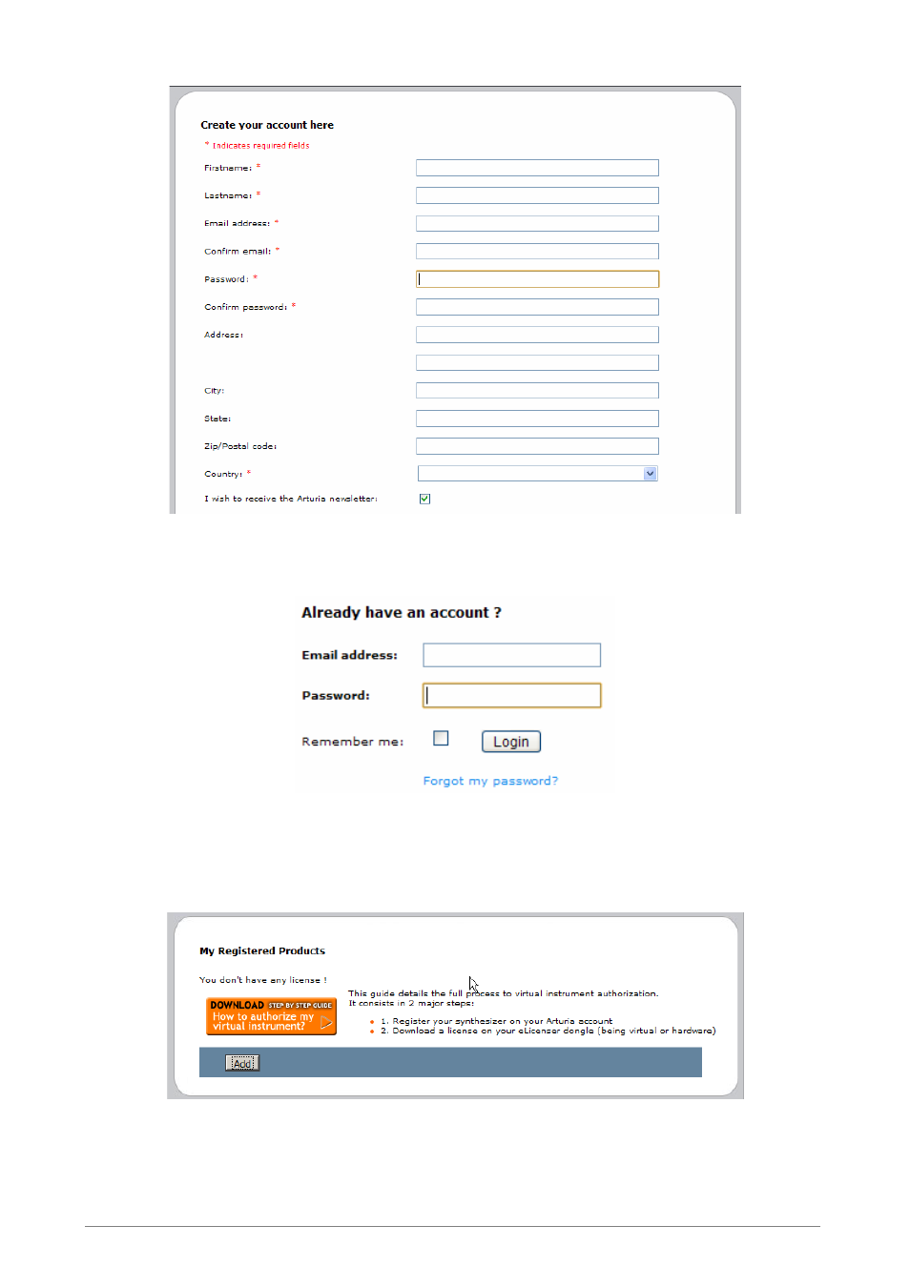Toggle the Remember me checkbox

441,739
